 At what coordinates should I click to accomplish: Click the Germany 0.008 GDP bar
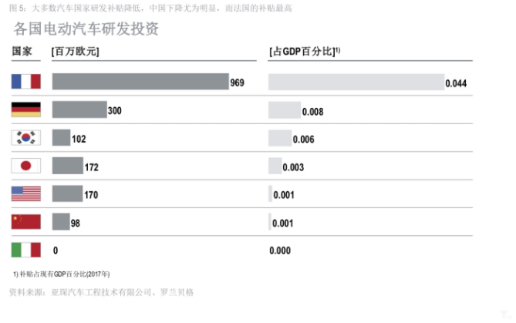click(x=285, y=110)
